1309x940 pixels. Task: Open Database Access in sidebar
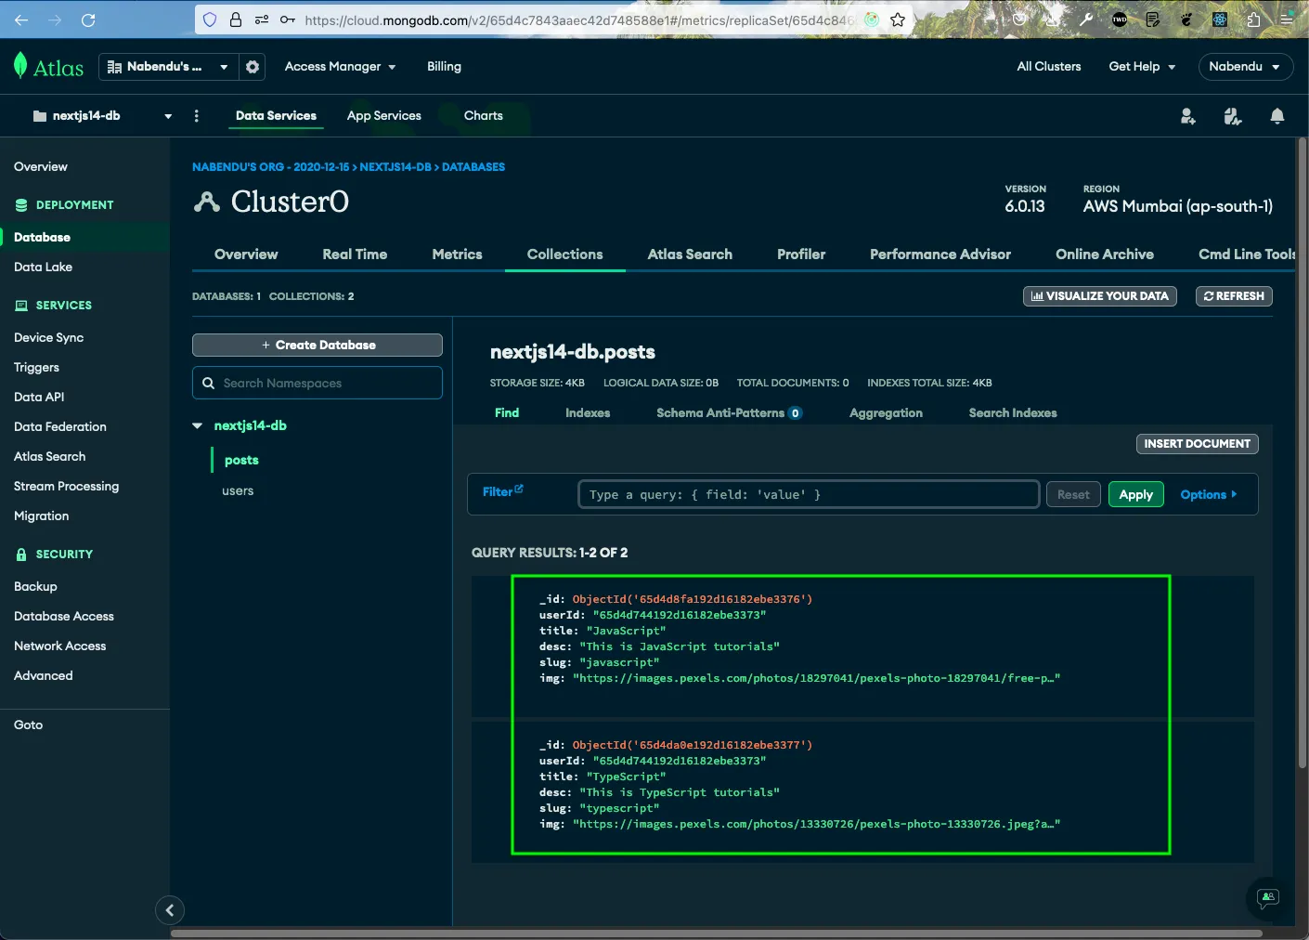[64, 617]
